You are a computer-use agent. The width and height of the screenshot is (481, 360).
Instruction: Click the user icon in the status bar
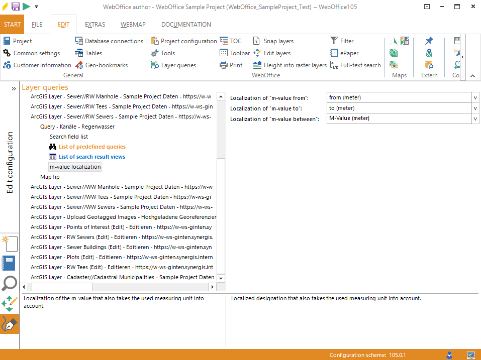(x=449, y=355)
